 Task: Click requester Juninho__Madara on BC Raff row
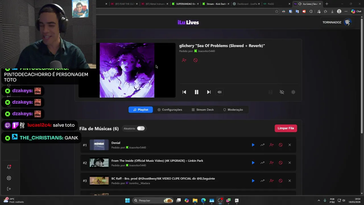tap(139, 183)
